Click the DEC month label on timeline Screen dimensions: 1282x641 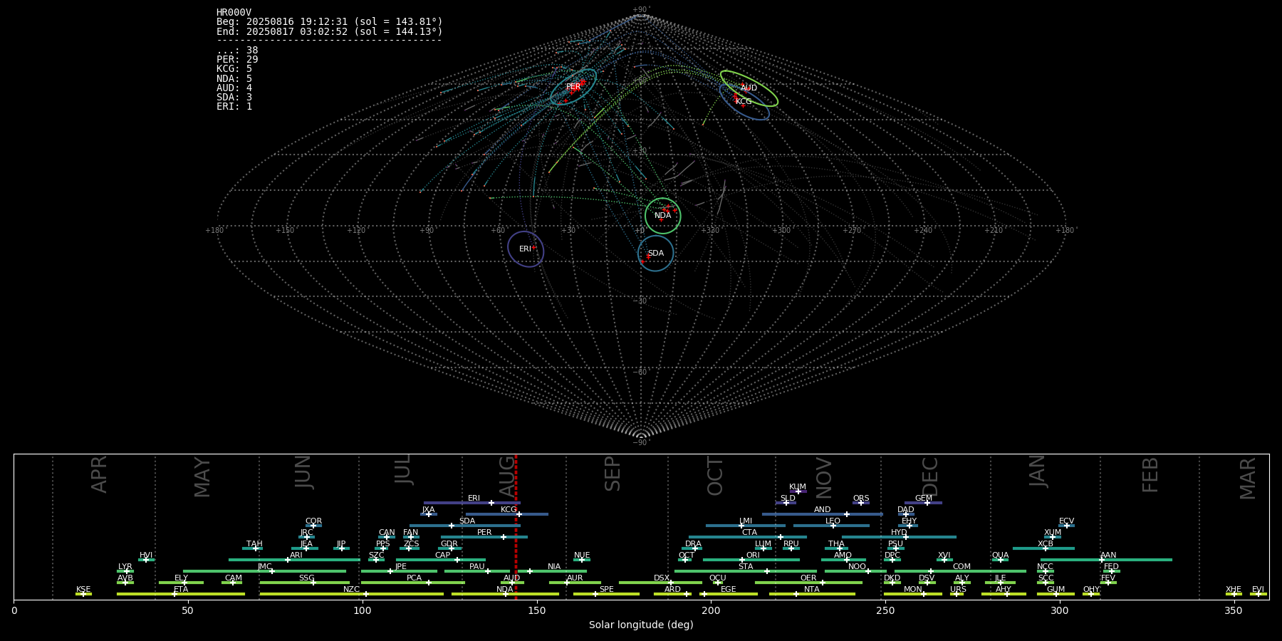(930, 476)
